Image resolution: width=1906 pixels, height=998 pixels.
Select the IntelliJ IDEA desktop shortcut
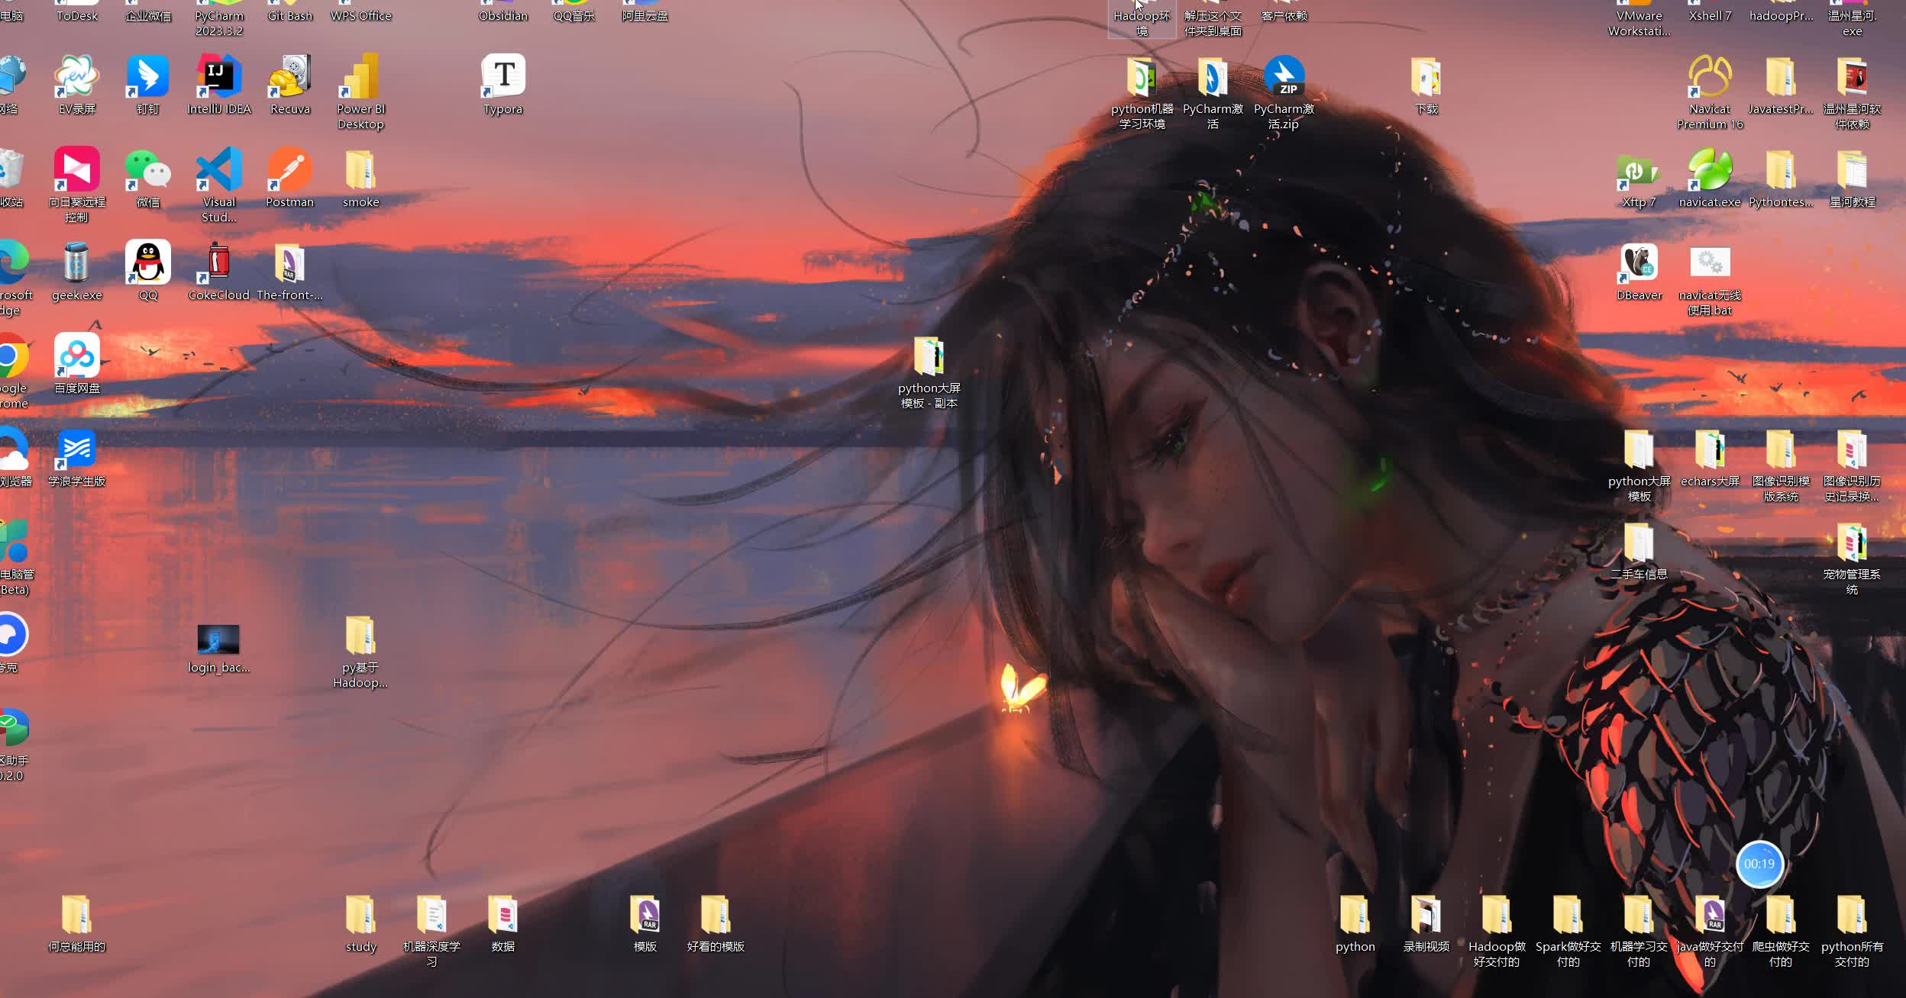click(x=219, y=77)
